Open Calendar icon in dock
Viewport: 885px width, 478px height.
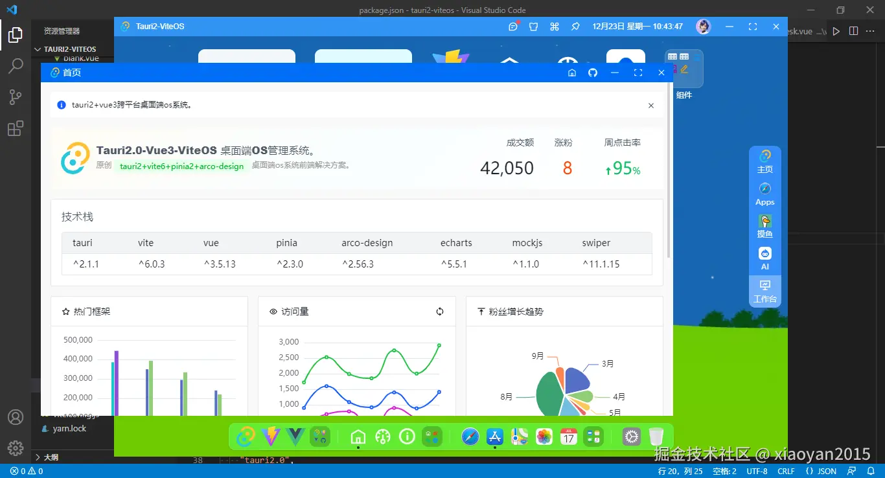pyautogui.click(x=569, y=437)
